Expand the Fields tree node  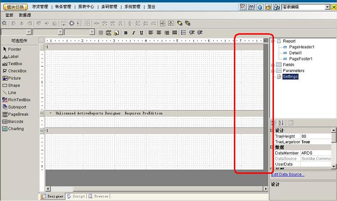pos(273,65)
